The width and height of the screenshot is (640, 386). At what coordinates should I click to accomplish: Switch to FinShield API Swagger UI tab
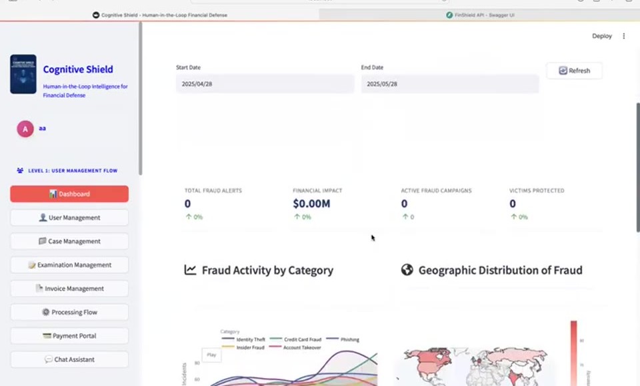pyautogui.click(x=479, y=15)
